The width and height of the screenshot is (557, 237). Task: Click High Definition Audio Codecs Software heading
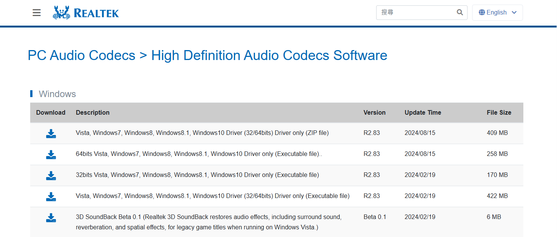click(x=269, y=55)
